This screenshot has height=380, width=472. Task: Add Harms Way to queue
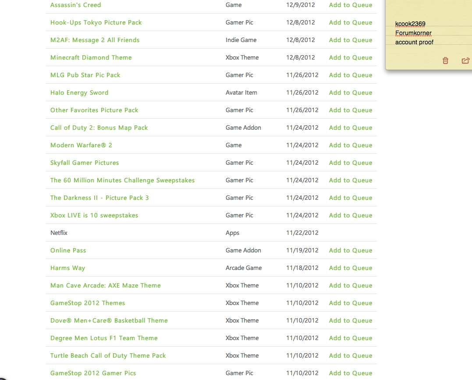click(x=351, y=268)
